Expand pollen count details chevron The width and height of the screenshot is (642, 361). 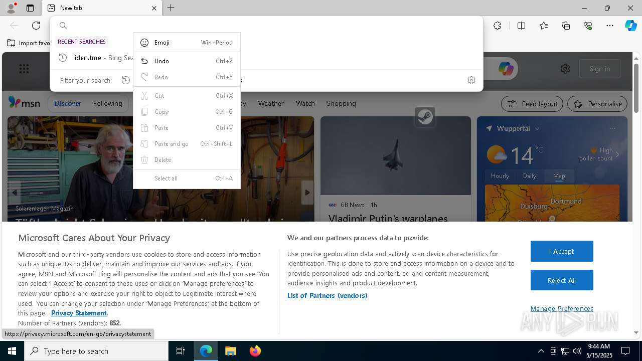[x=617, y=154]
